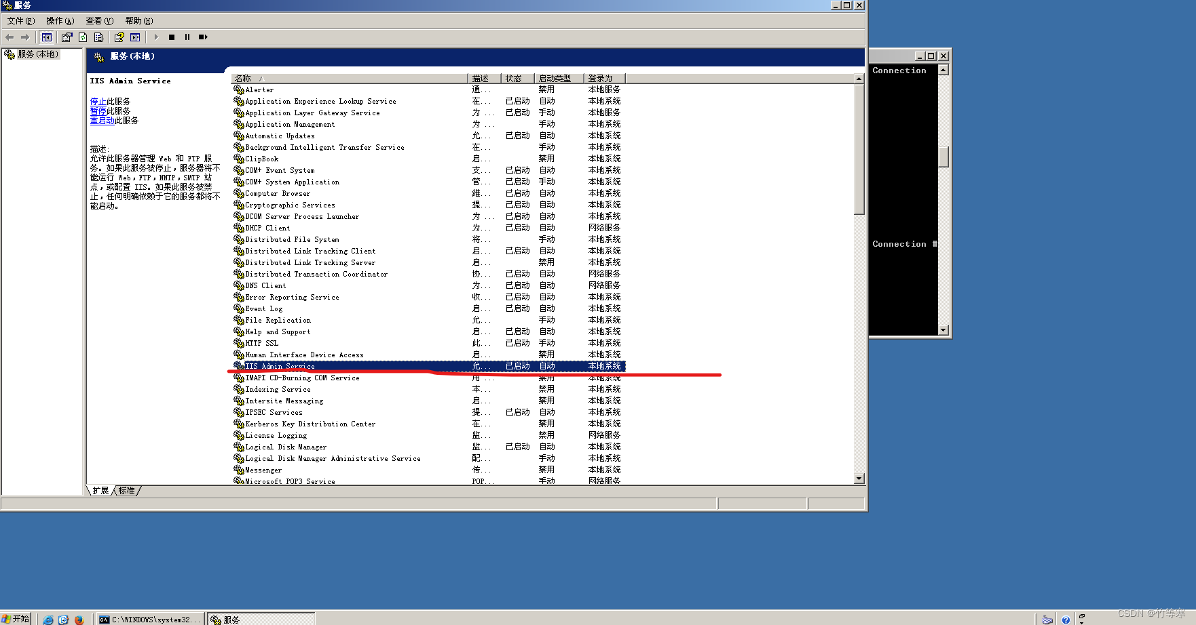Click the blue help icon in language bar

coord(1066,620)
